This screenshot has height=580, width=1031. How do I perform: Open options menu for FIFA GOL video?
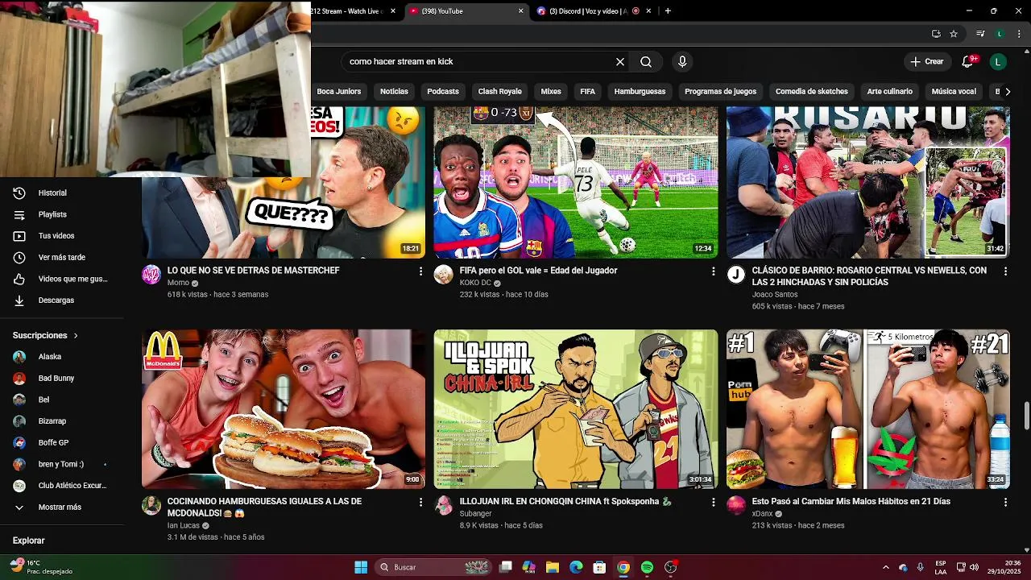713,271
